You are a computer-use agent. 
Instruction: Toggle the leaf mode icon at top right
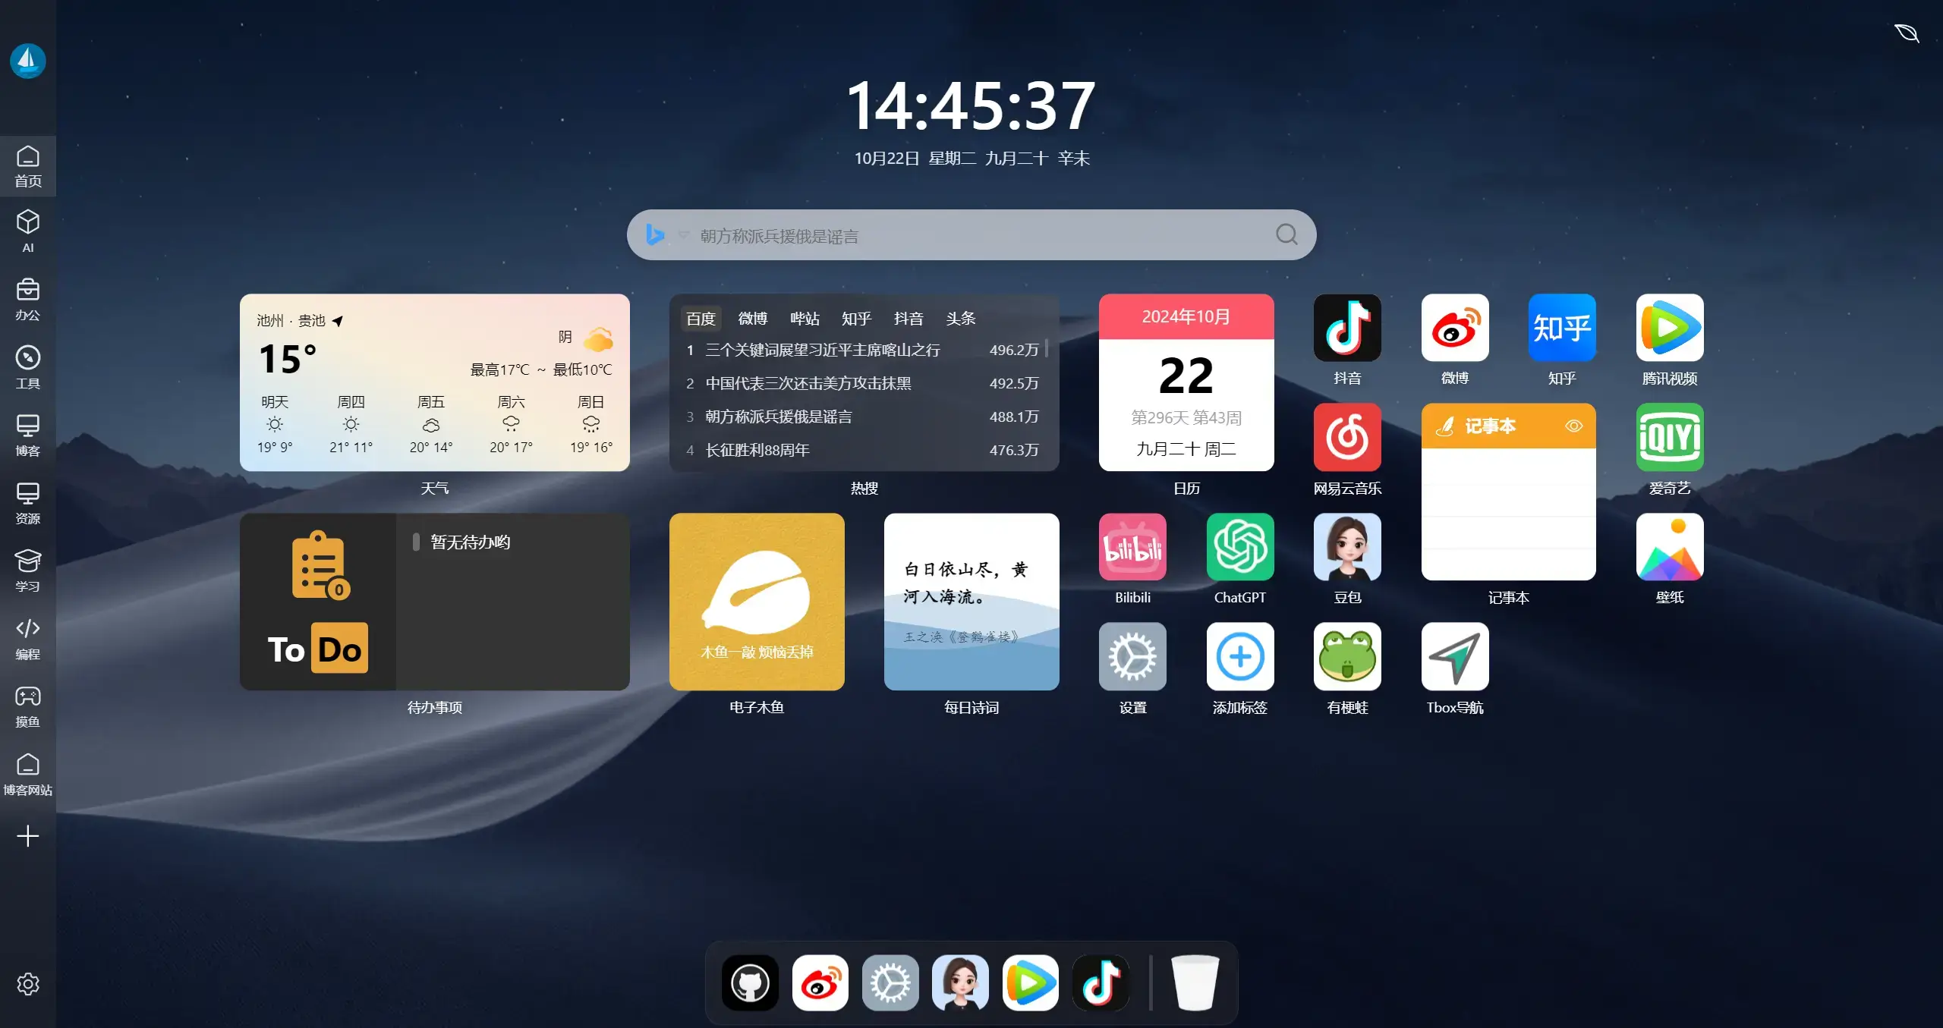tap(1906, 33)
